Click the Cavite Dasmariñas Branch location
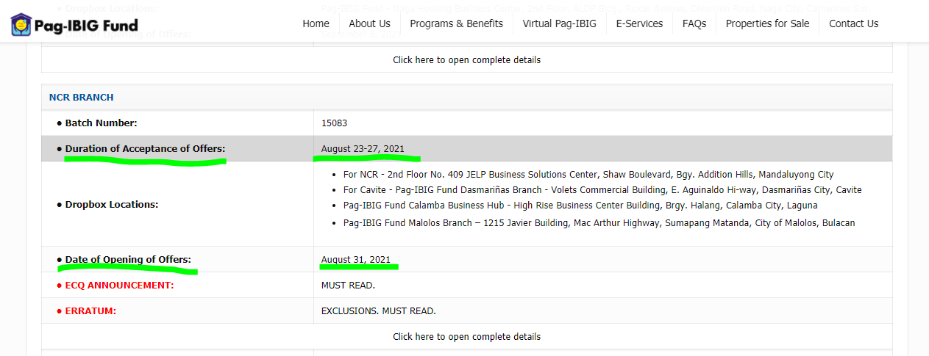The width and height of the screenshot is (929, 356). 602,189
